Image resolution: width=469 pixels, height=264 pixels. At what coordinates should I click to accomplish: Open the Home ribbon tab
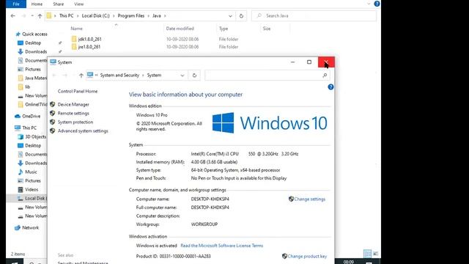[37, 4]
